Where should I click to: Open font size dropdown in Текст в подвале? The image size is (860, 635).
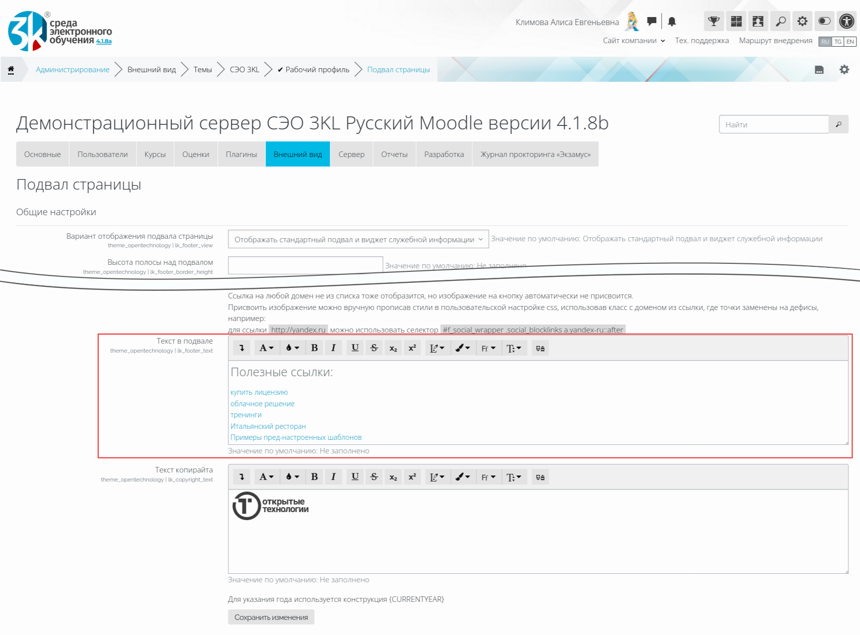514,348
